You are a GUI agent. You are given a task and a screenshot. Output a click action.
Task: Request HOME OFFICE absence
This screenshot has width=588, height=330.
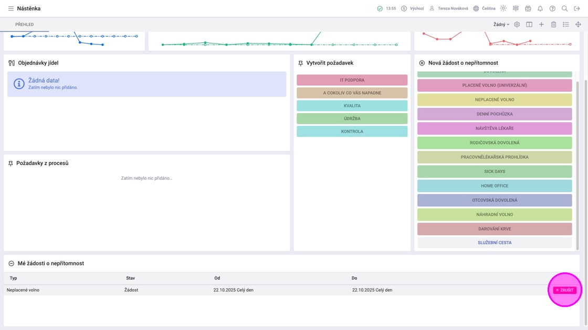(495, 185)
